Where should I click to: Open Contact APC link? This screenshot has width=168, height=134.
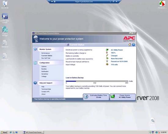(x=46, y=92)
